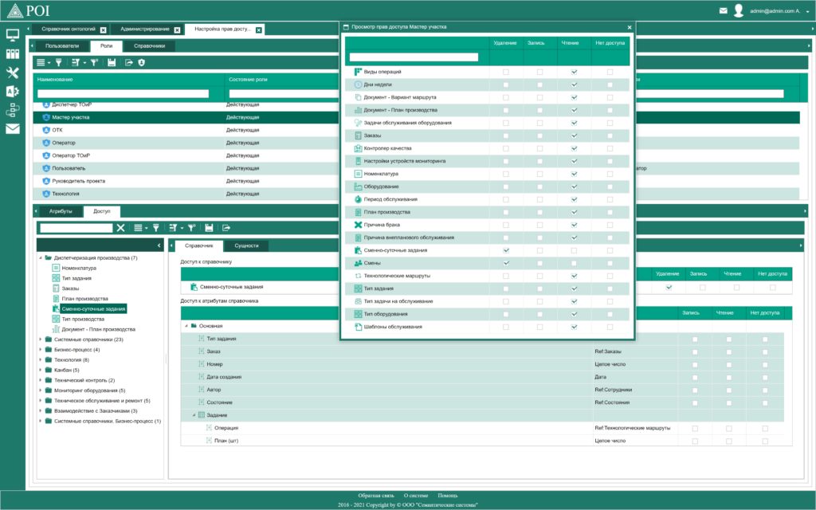Toggle Нет доступа checkbox for Автор attribute row

pyautogui.click(x=765, y=390)
